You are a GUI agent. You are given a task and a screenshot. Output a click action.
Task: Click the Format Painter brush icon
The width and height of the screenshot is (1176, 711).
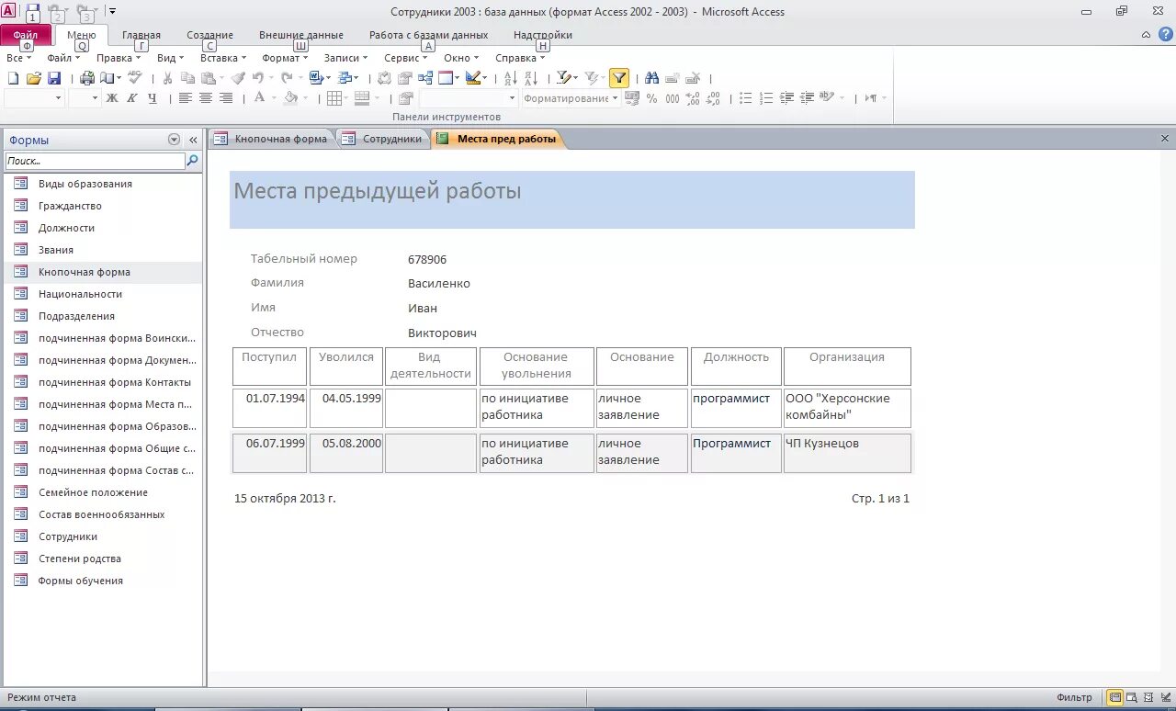point(238,79)
